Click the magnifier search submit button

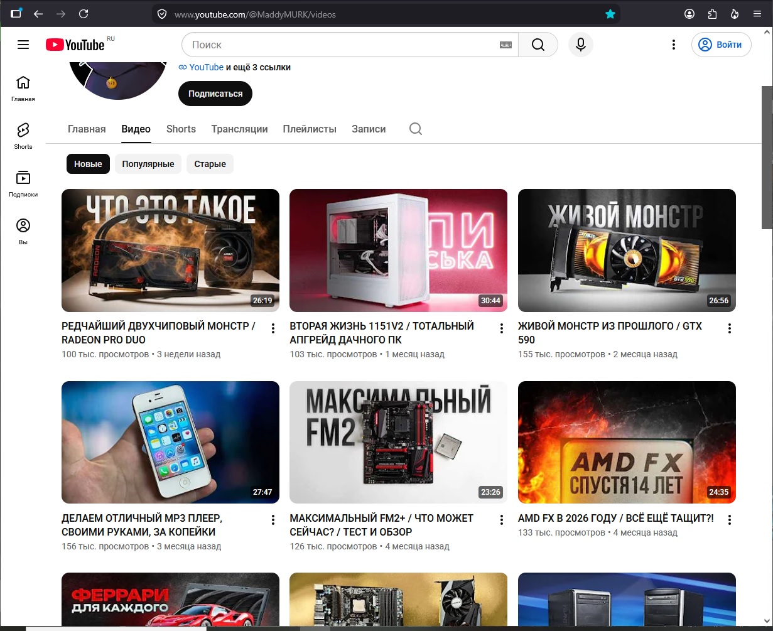tap(538, 45)
